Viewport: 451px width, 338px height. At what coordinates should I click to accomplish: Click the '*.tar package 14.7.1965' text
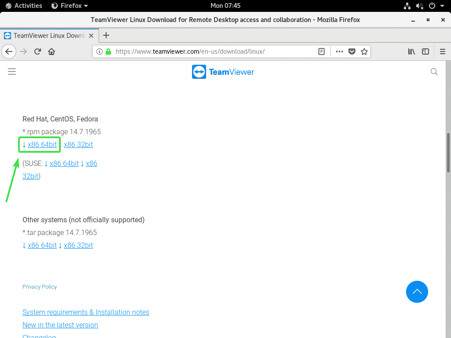coord(59,232)
